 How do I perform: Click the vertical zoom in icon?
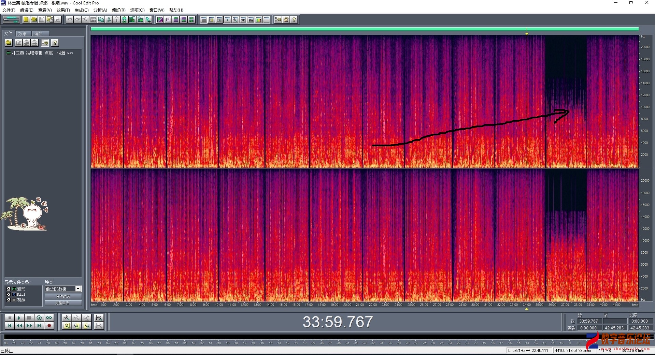pos(99,318)
